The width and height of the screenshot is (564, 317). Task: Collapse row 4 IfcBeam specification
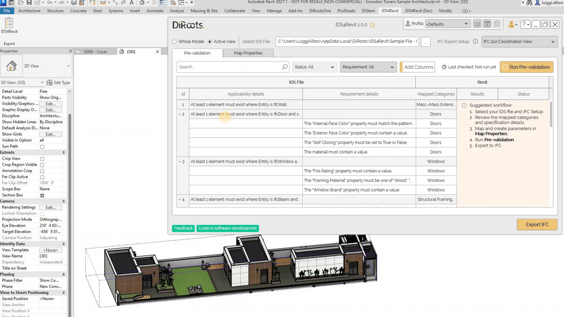tap(180, 199)
